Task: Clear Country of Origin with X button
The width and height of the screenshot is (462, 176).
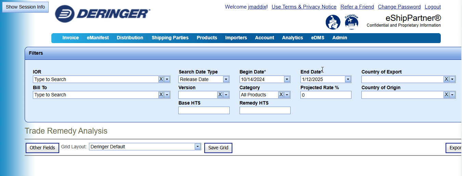Action: 446,95
